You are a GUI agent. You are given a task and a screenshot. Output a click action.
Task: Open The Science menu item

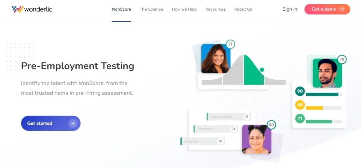coord(151,9)
